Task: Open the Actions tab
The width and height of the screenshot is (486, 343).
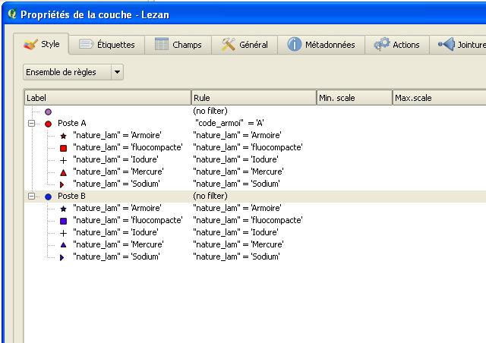Action: click(x=397, y=45)
